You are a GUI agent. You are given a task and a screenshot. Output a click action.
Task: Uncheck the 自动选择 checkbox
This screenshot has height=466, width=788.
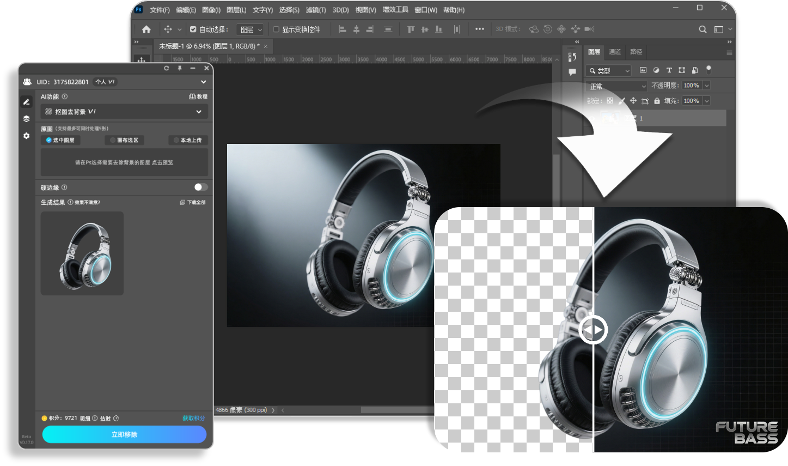coord(193,29)
